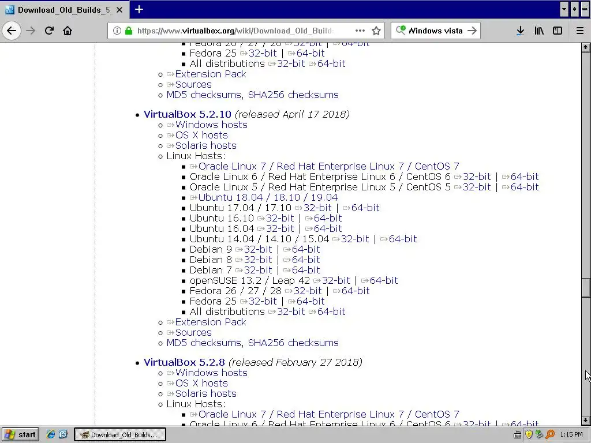
Task: Click the vertical scrollbar down arrow
Action: tap(586, 420)
